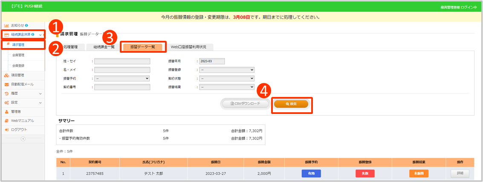The image size is (483, 182).
Task: Collapse the sidebar using the round arrow button
Action: coord(23,139)
